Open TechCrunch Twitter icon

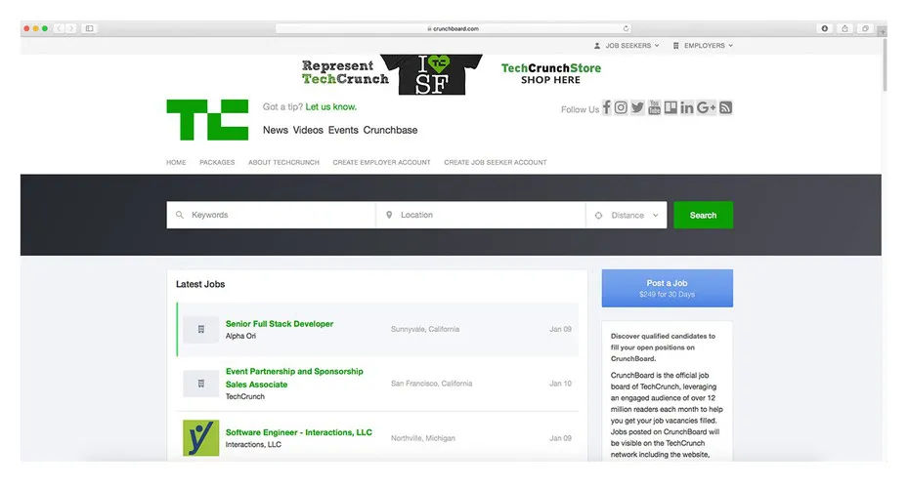(637, 107)
